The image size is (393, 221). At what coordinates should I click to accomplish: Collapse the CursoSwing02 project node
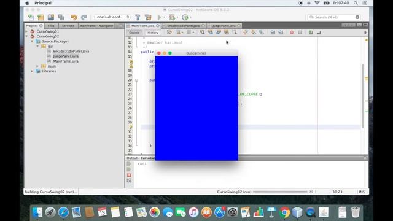pos(26,36)
